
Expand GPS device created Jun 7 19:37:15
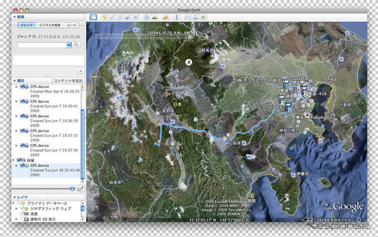[17, 131]
